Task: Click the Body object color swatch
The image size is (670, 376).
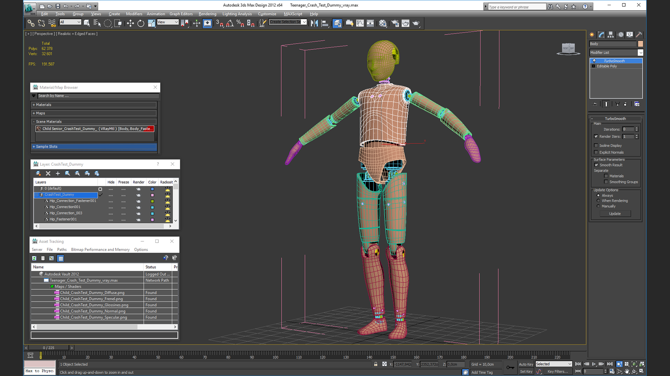Action: [640, 44]
